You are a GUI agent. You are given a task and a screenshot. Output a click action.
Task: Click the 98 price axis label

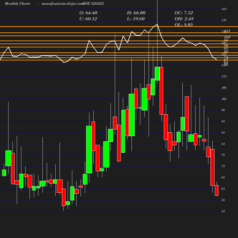coord(223,110)
